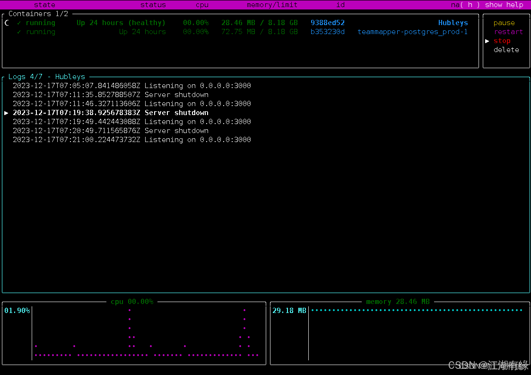Click the 29.18 MB memory chart maximum label

click(289, 311)
